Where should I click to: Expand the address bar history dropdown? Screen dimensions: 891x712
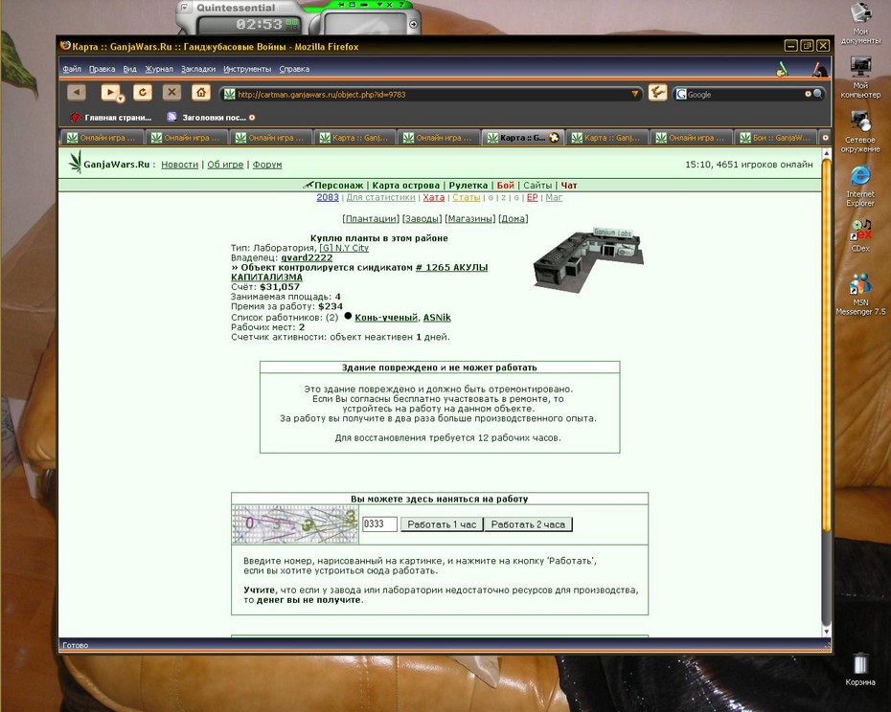coord(635,94)
